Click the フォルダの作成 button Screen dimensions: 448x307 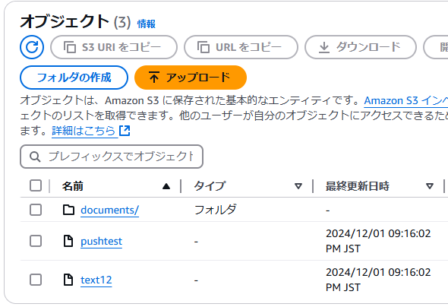(74, 78)
